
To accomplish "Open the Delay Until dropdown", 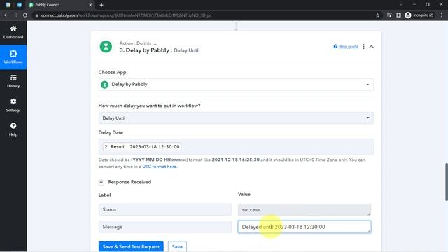I will click(x=236, y=118).
